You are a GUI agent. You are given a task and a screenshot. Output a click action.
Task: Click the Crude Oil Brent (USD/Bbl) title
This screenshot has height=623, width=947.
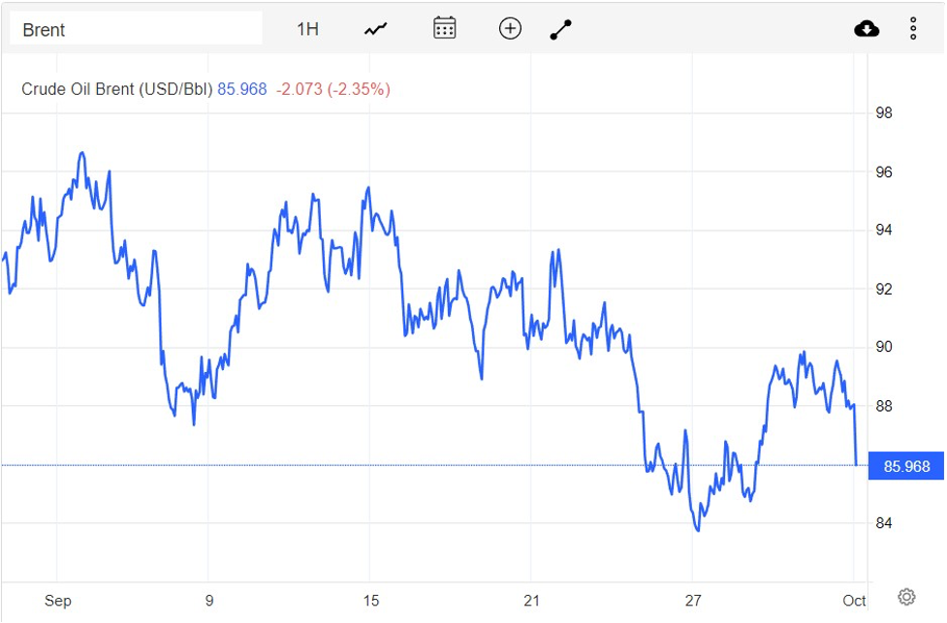[x=117, y=89]
